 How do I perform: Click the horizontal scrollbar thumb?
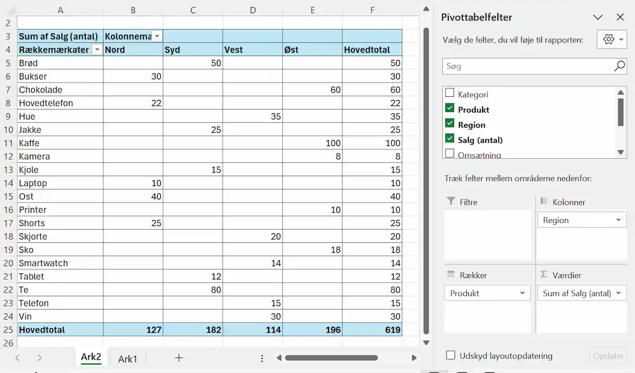click(x=331, y=358)
